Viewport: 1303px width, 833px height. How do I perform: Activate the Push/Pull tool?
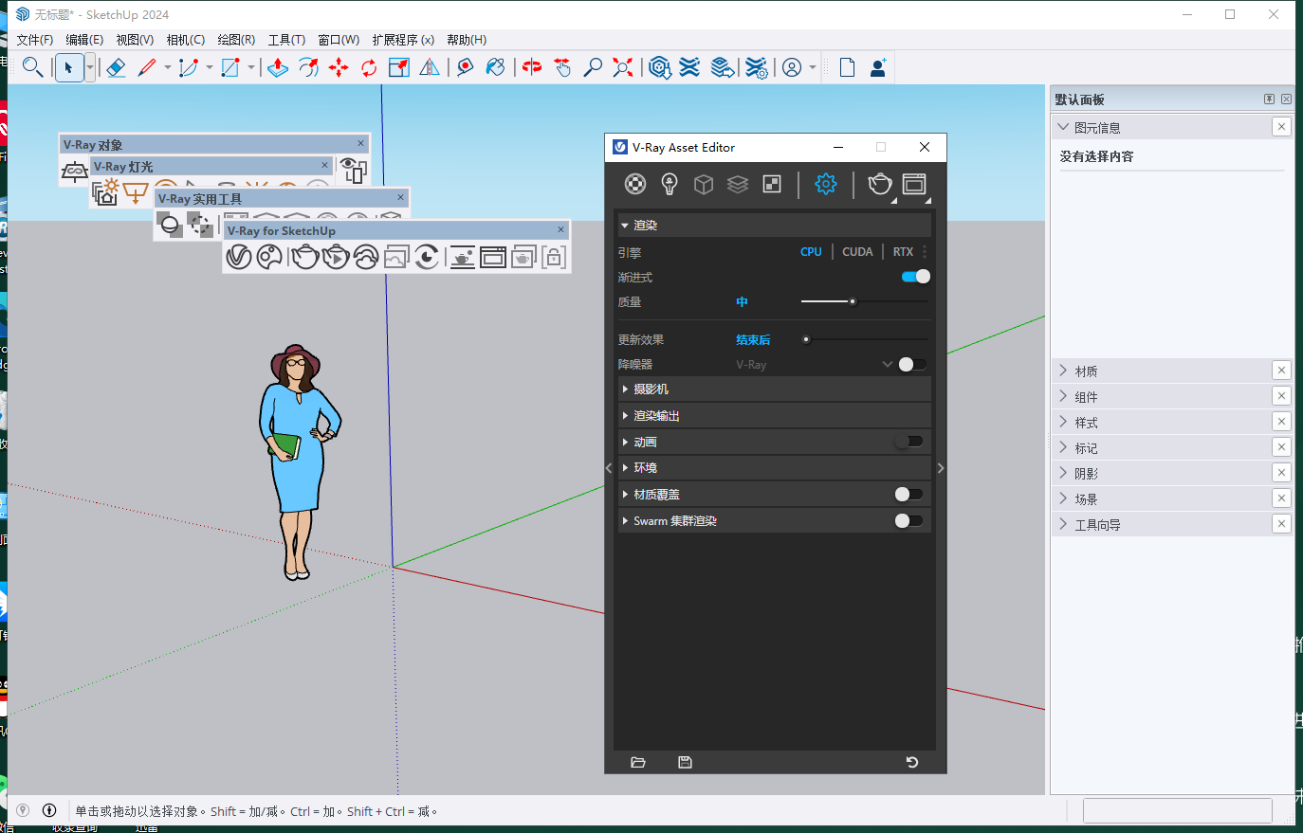[x=278, y=67]
